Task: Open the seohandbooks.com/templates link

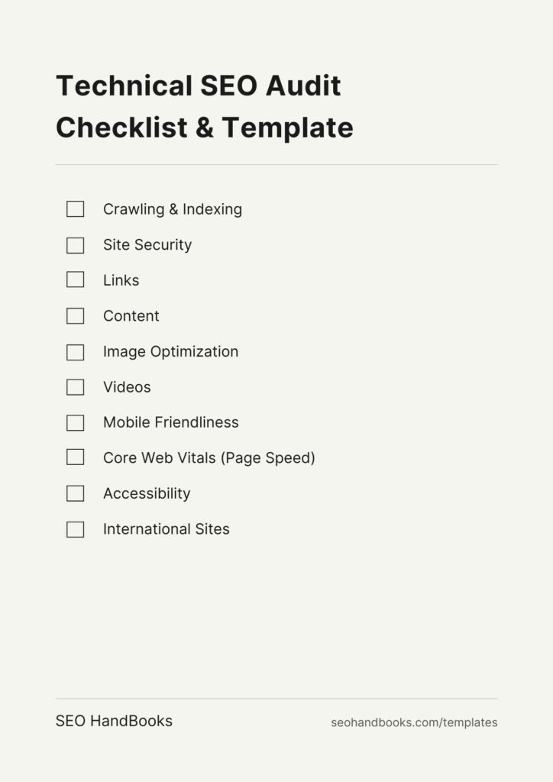Action: click(414, 722)
